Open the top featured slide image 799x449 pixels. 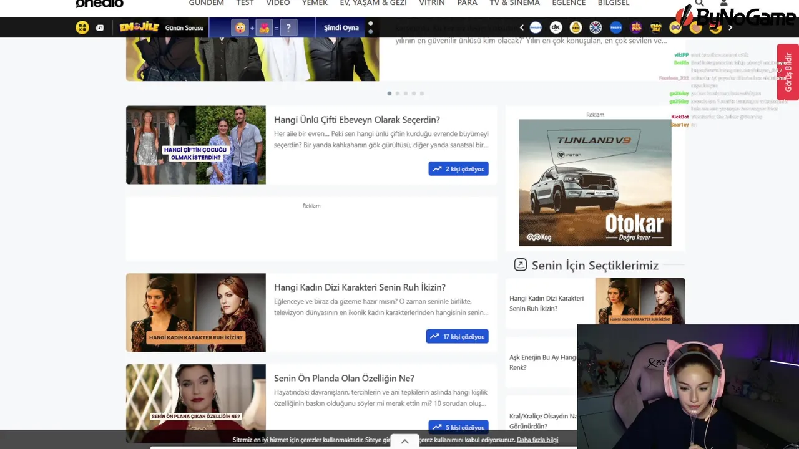(x=252, y=59)
